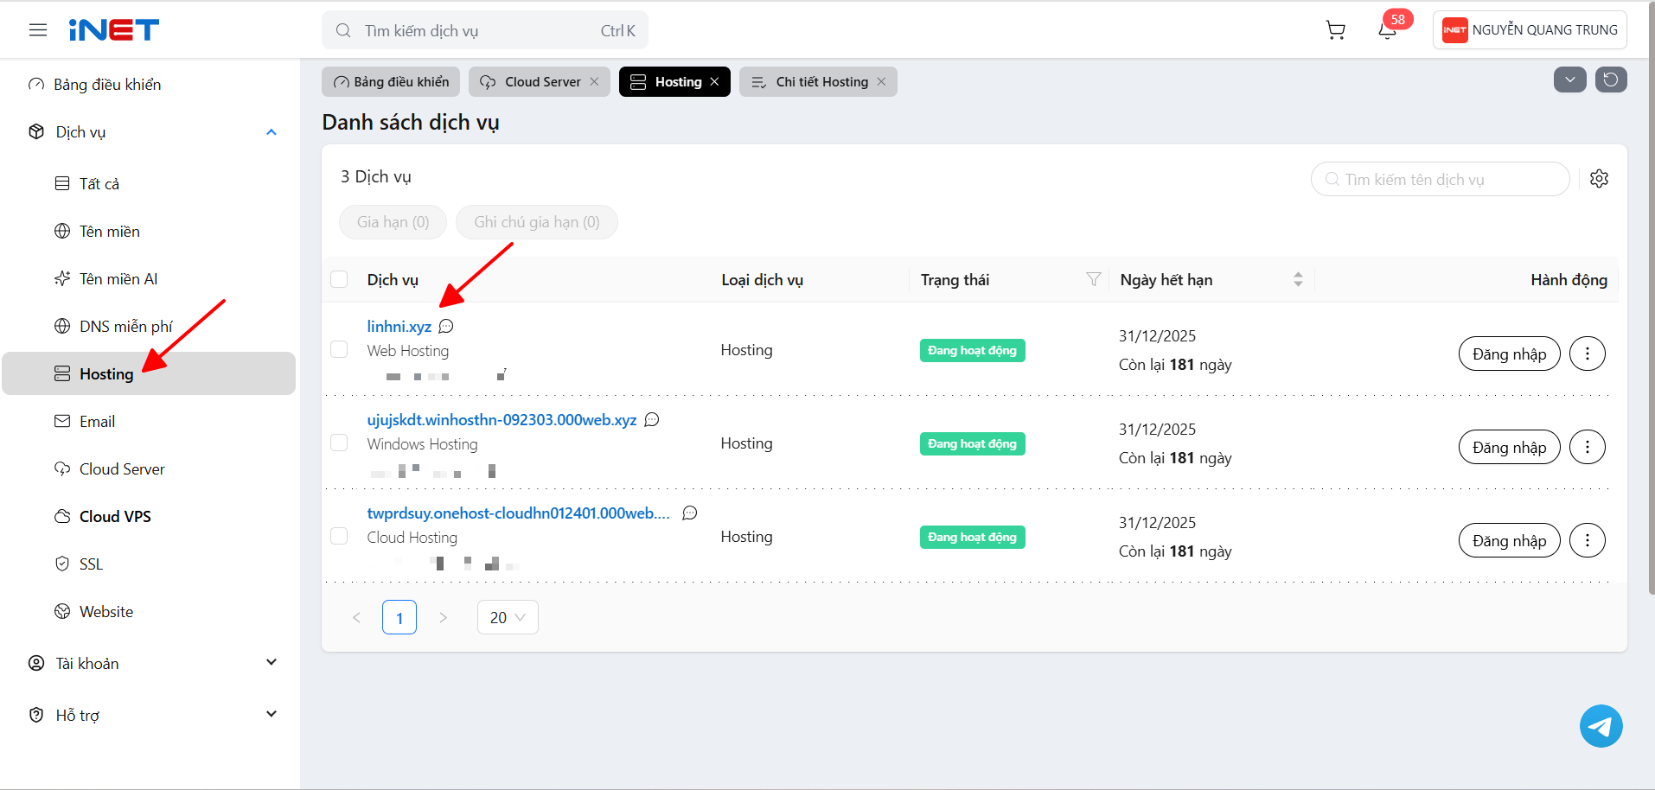Click the Gia hạn (0) button
This screenshot has width=1655, height=790.
(x=393, y=222)
